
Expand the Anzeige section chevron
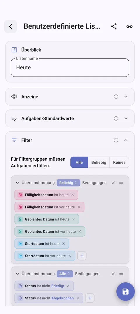pos(126,97)
